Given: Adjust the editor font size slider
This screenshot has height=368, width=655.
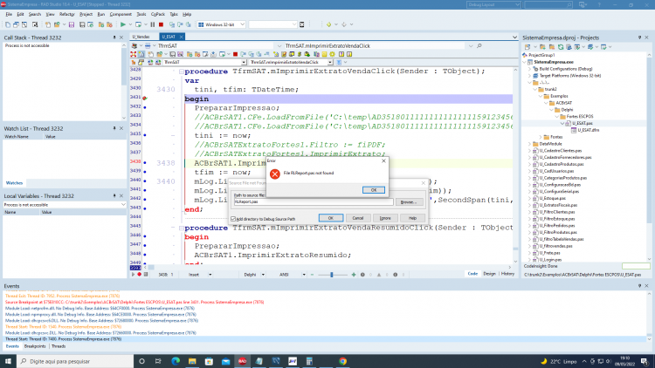Looking at the screenshot, I should [x=332, y=275].
